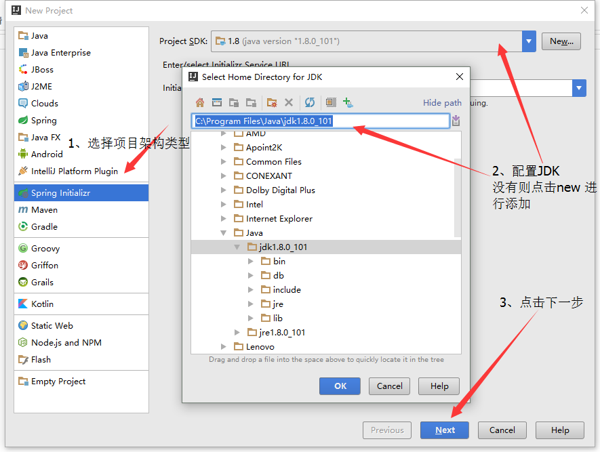Click the Project directory toolbar icon
Viewport: 600px width, 452px height.
tap(234, 102)
